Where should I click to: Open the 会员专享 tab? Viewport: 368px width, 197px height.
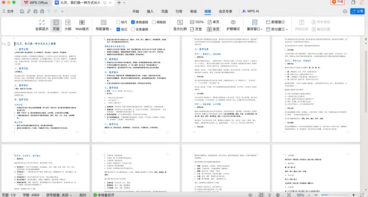[225, 11]
